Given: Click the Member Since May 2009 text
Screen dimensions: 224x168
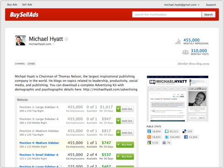Looking at the screenshot, I should pyautogui.click(x=193, y=64).
